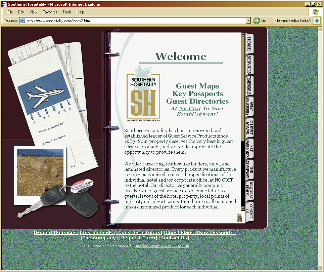The width and height of the screenshot is (324, 272).
Task: Click the GARRETT ENTERPRISES Inc caption
Action: tap(143, 120)
